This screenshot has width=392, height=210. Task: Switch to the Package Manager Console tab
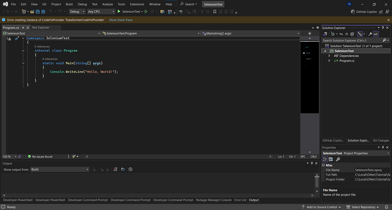(x=214, y=200)
